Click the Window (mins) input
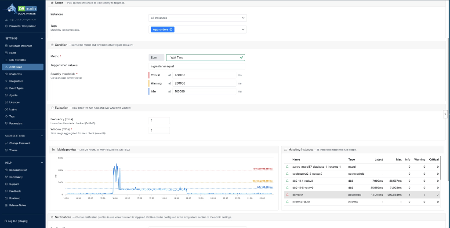This screenshot has height=228, width=450. coord(159,131)
